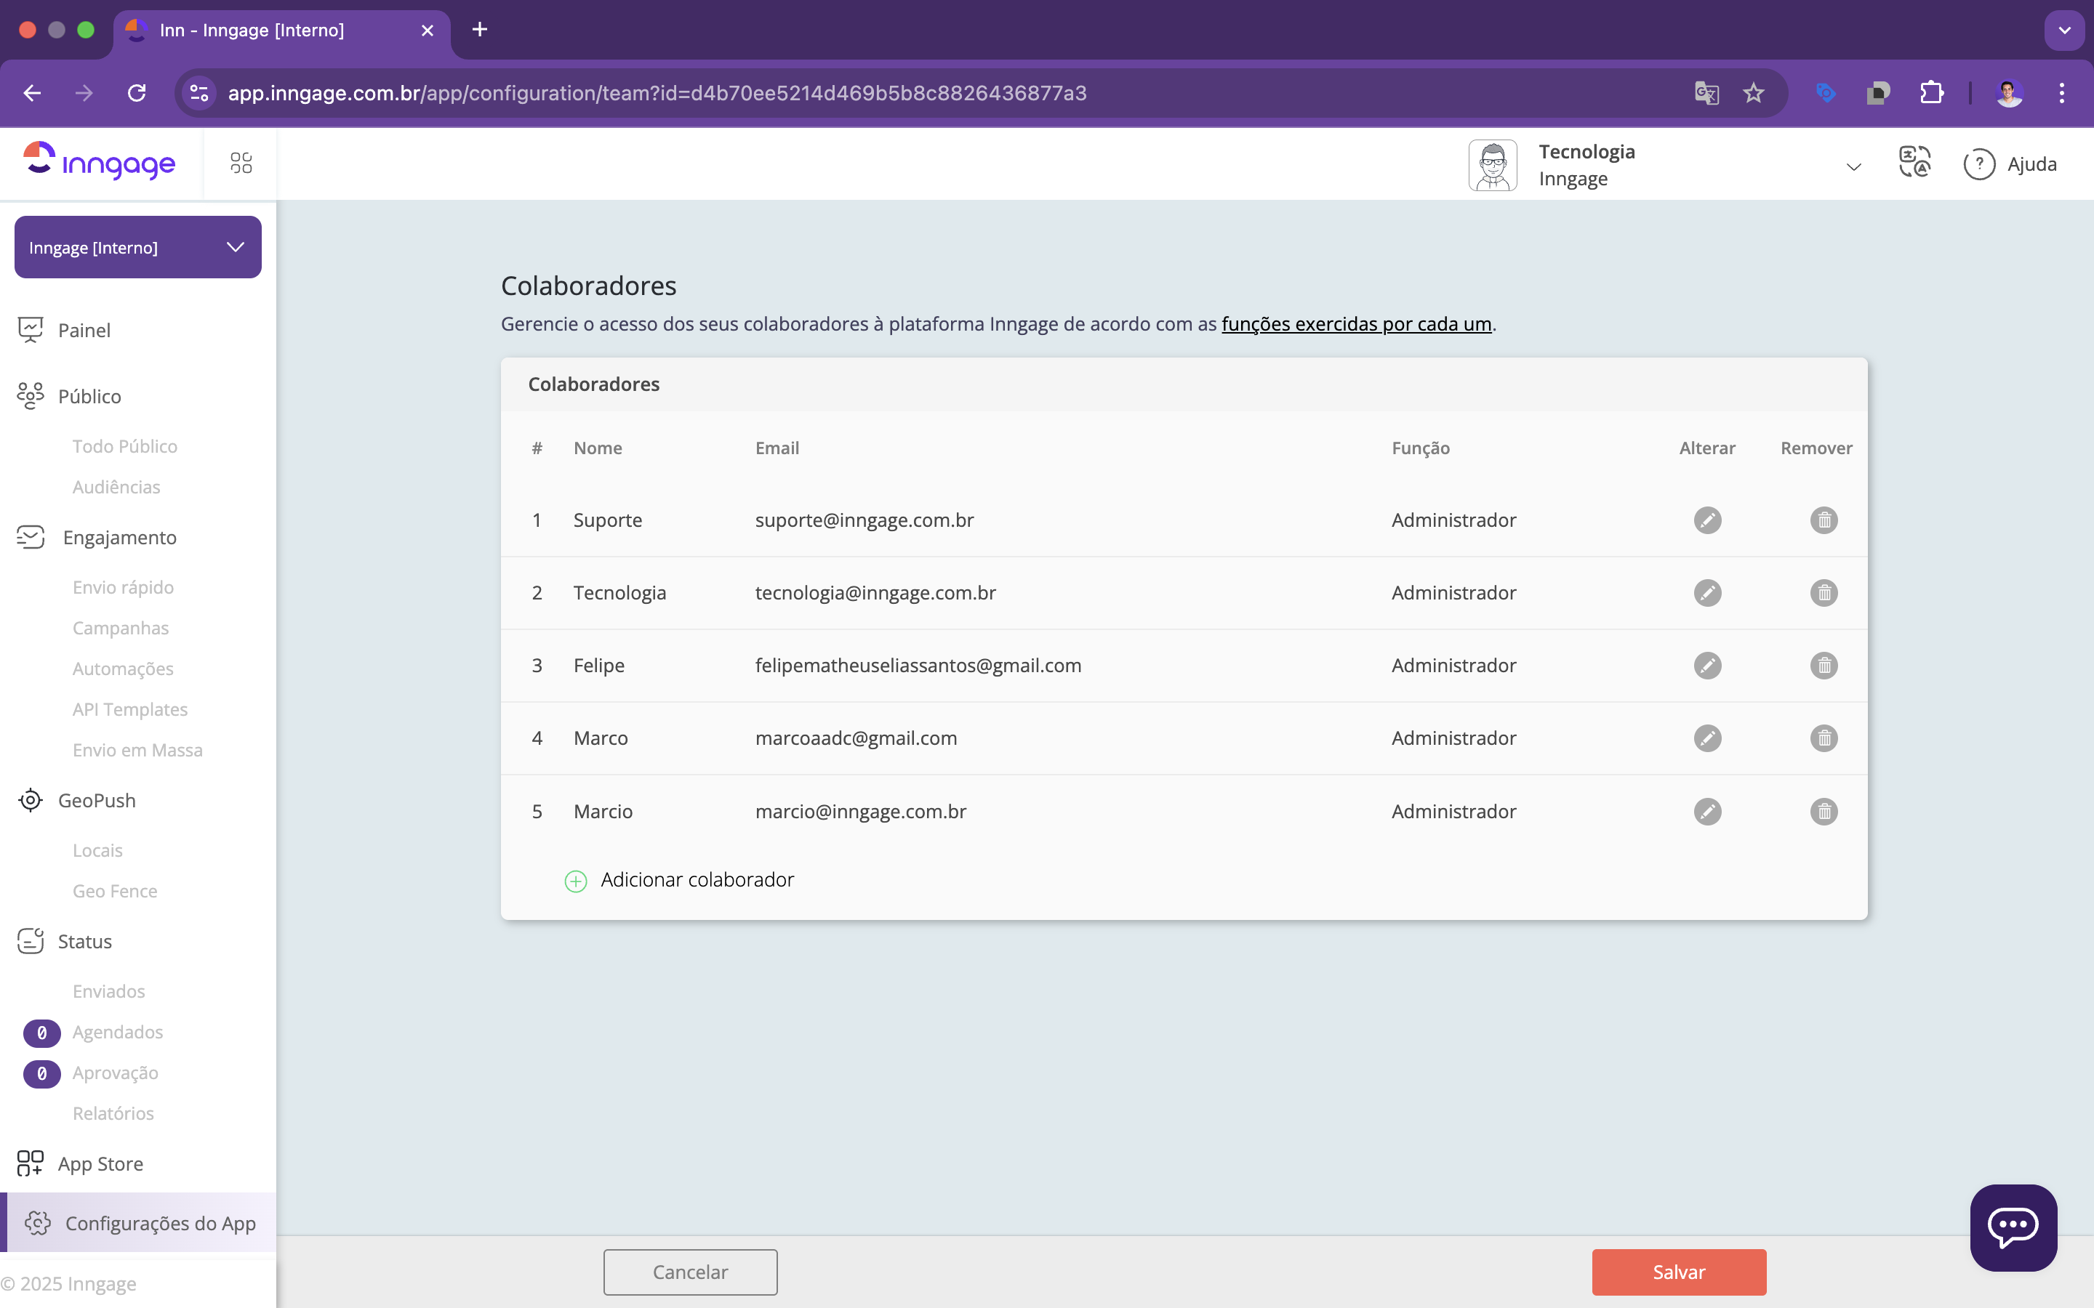Edit the Tecnologia collaborator row
Viewport: 2094px width, 1308px height.
pos(1707,592)
